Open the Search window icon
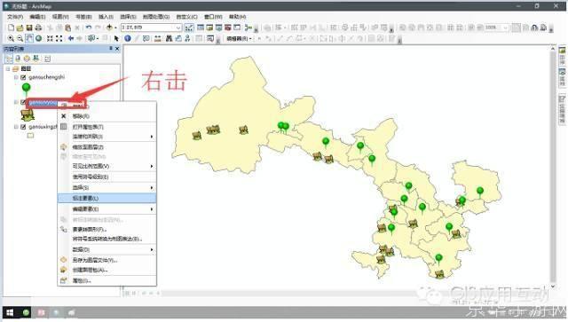568x322 pixels. coord(218,27)
